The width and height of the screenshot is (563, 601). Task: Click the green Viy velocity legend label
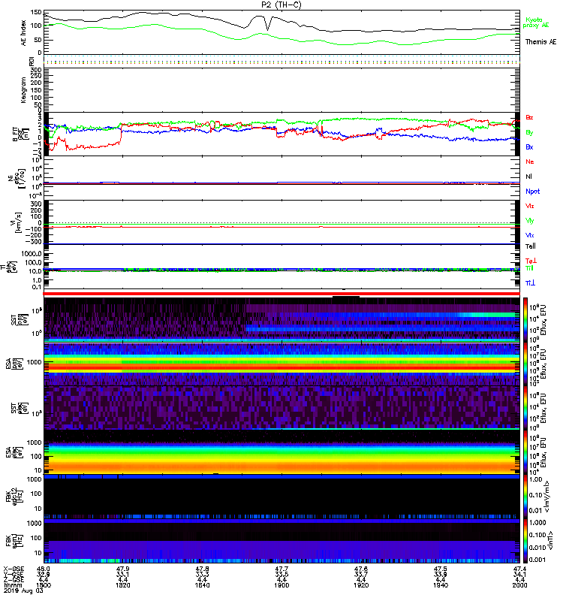530,220
